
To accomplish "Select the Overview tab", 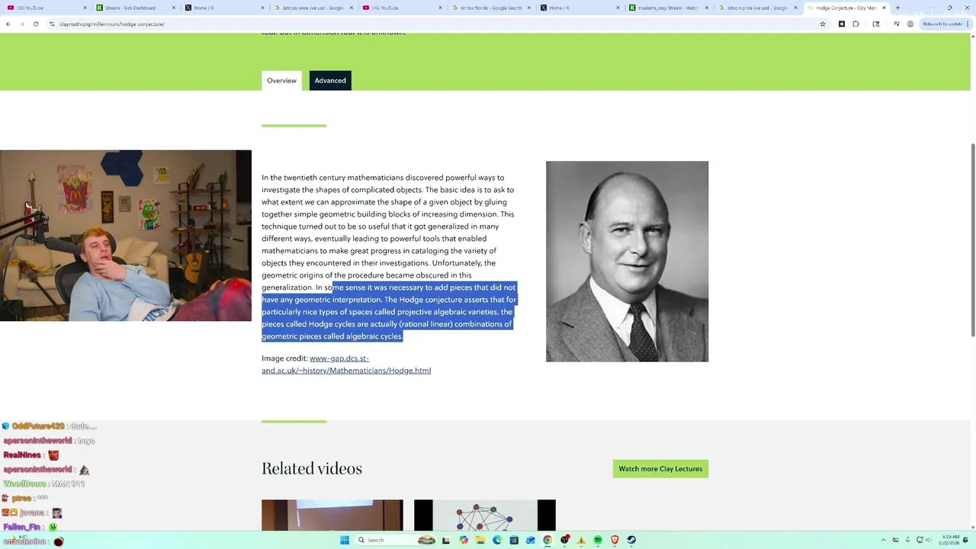I will tap(281, 81).
